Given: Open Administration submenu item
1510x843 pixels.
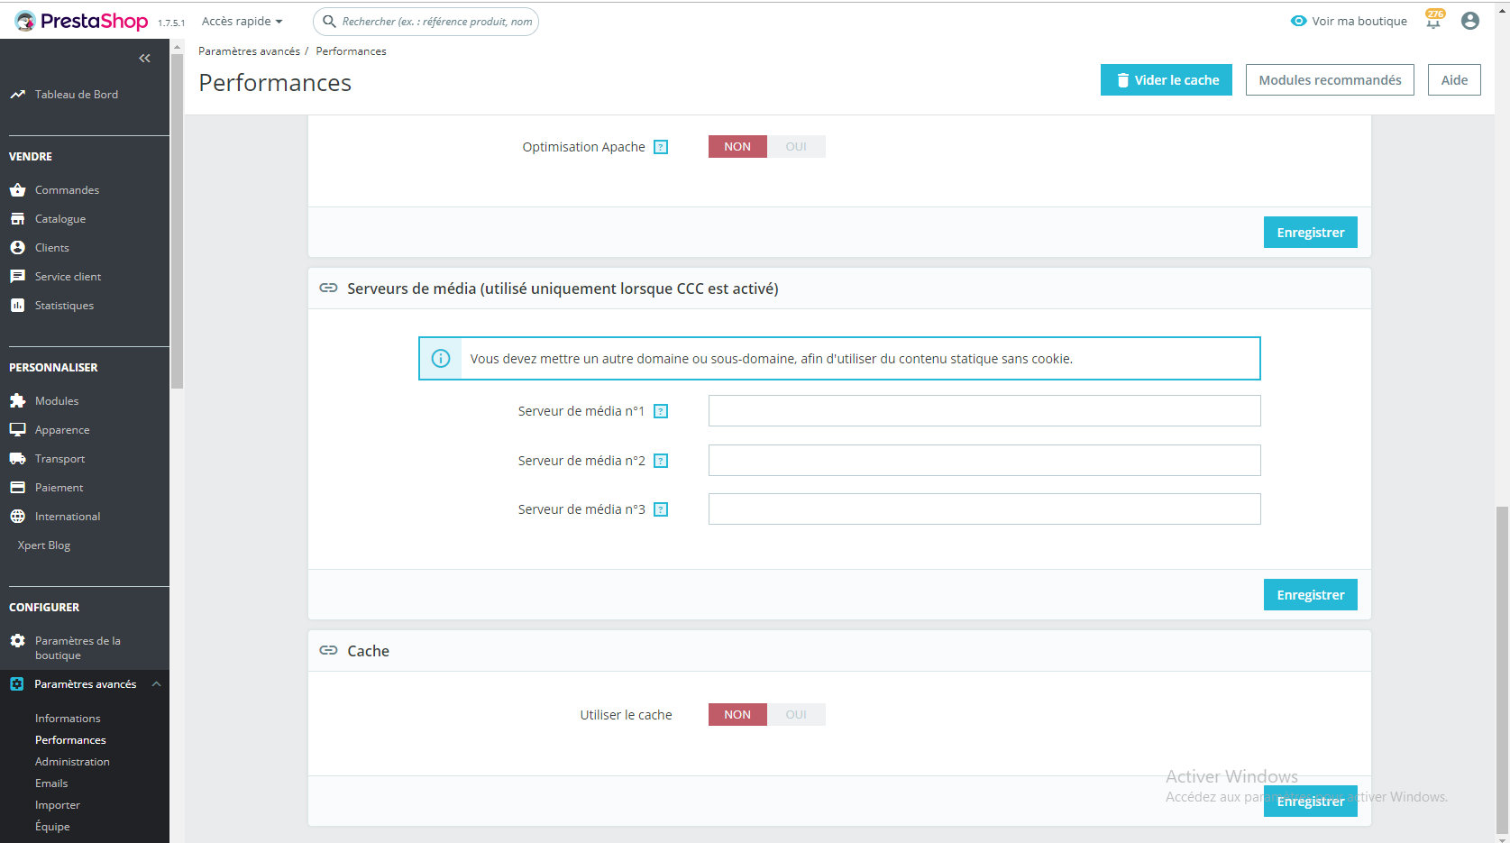Looking at the screenshot, I should [x=72, y=761].
